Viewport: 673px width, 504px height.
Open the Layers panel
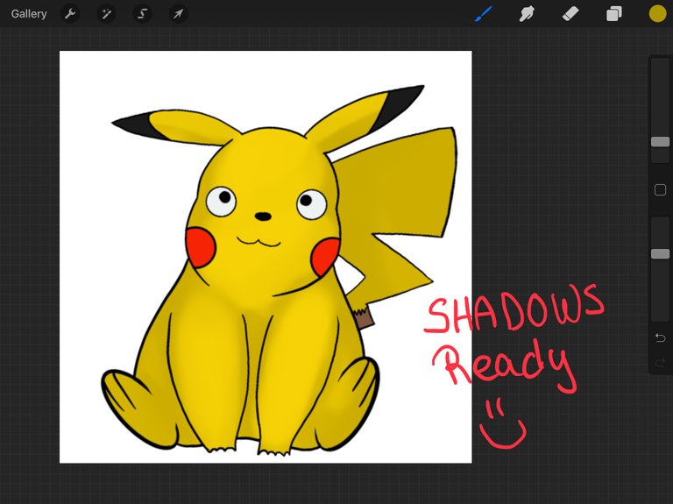coord(613,14)
